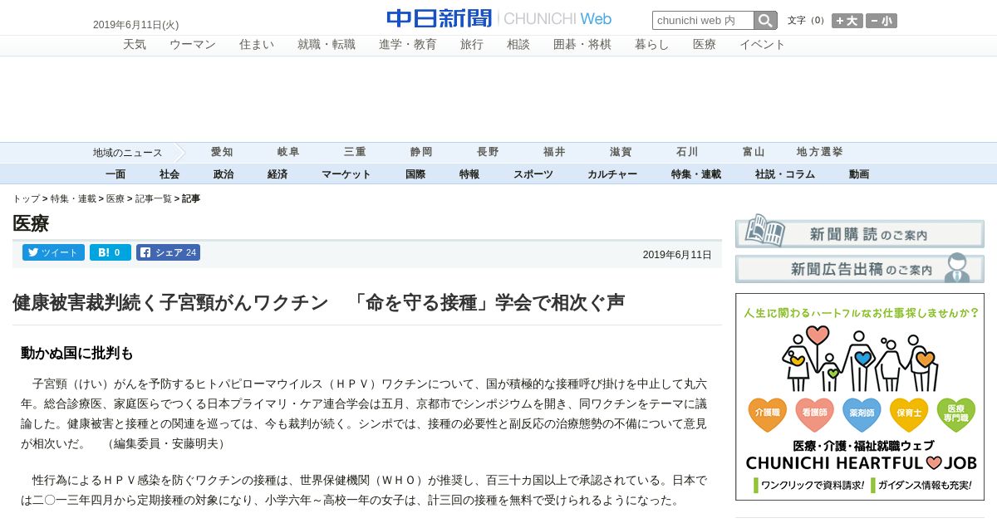This screenshot has height=523, width=997.
Task: Select 岐阜 regional news
Action: [288, 152]
